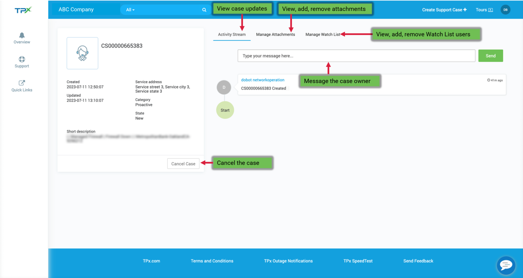
Task: Open TPx Outage Notifications footer link
Action: pos(288,261)
